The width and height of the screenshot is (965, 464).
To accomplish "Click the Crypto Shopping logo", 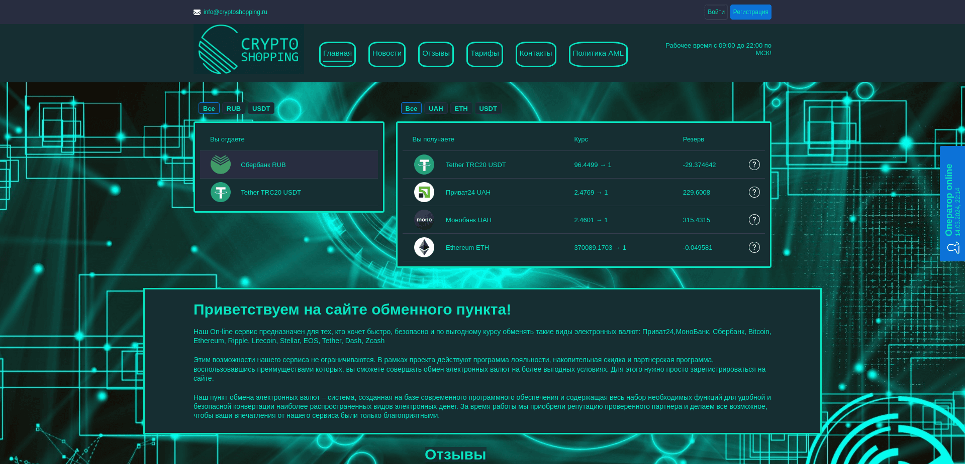I will tap(248, 49).
